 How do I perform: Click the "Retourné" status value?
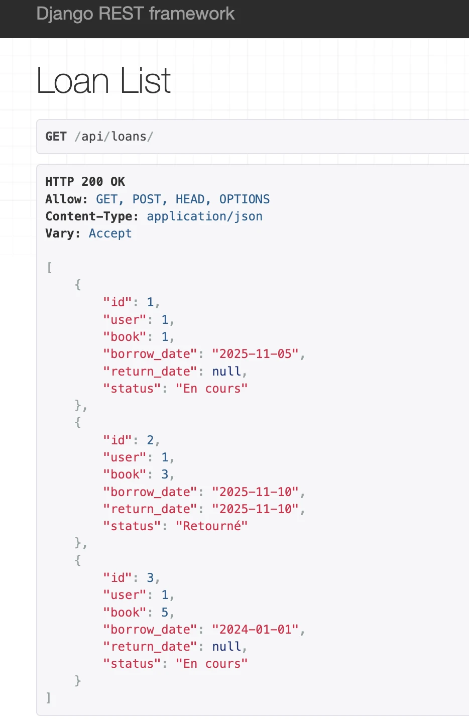211,526
